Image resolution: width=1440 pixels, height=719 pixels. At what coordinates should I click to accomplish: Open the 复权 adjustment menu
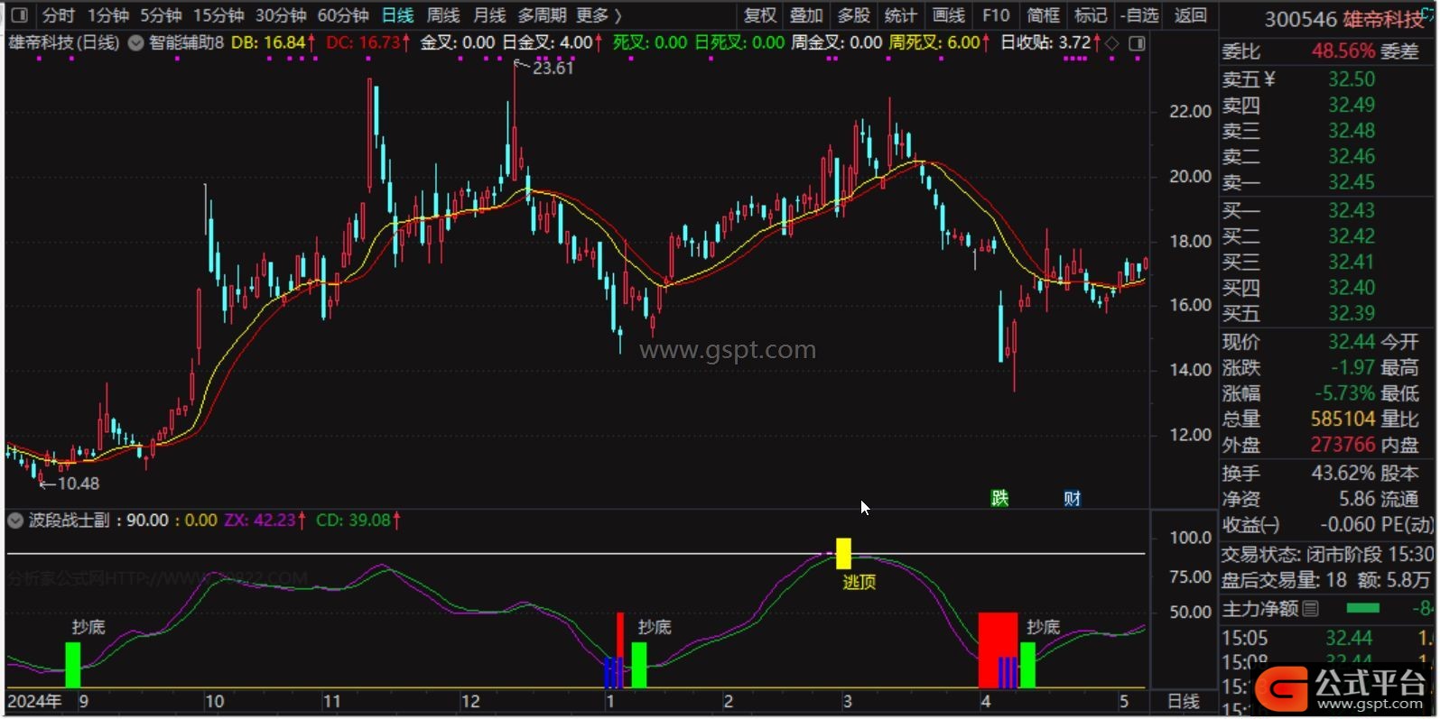760,15
